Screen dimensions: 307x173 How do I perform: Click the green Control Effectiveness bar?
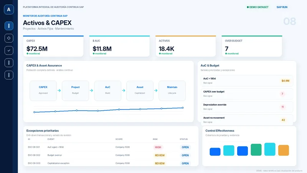(256, 150)
